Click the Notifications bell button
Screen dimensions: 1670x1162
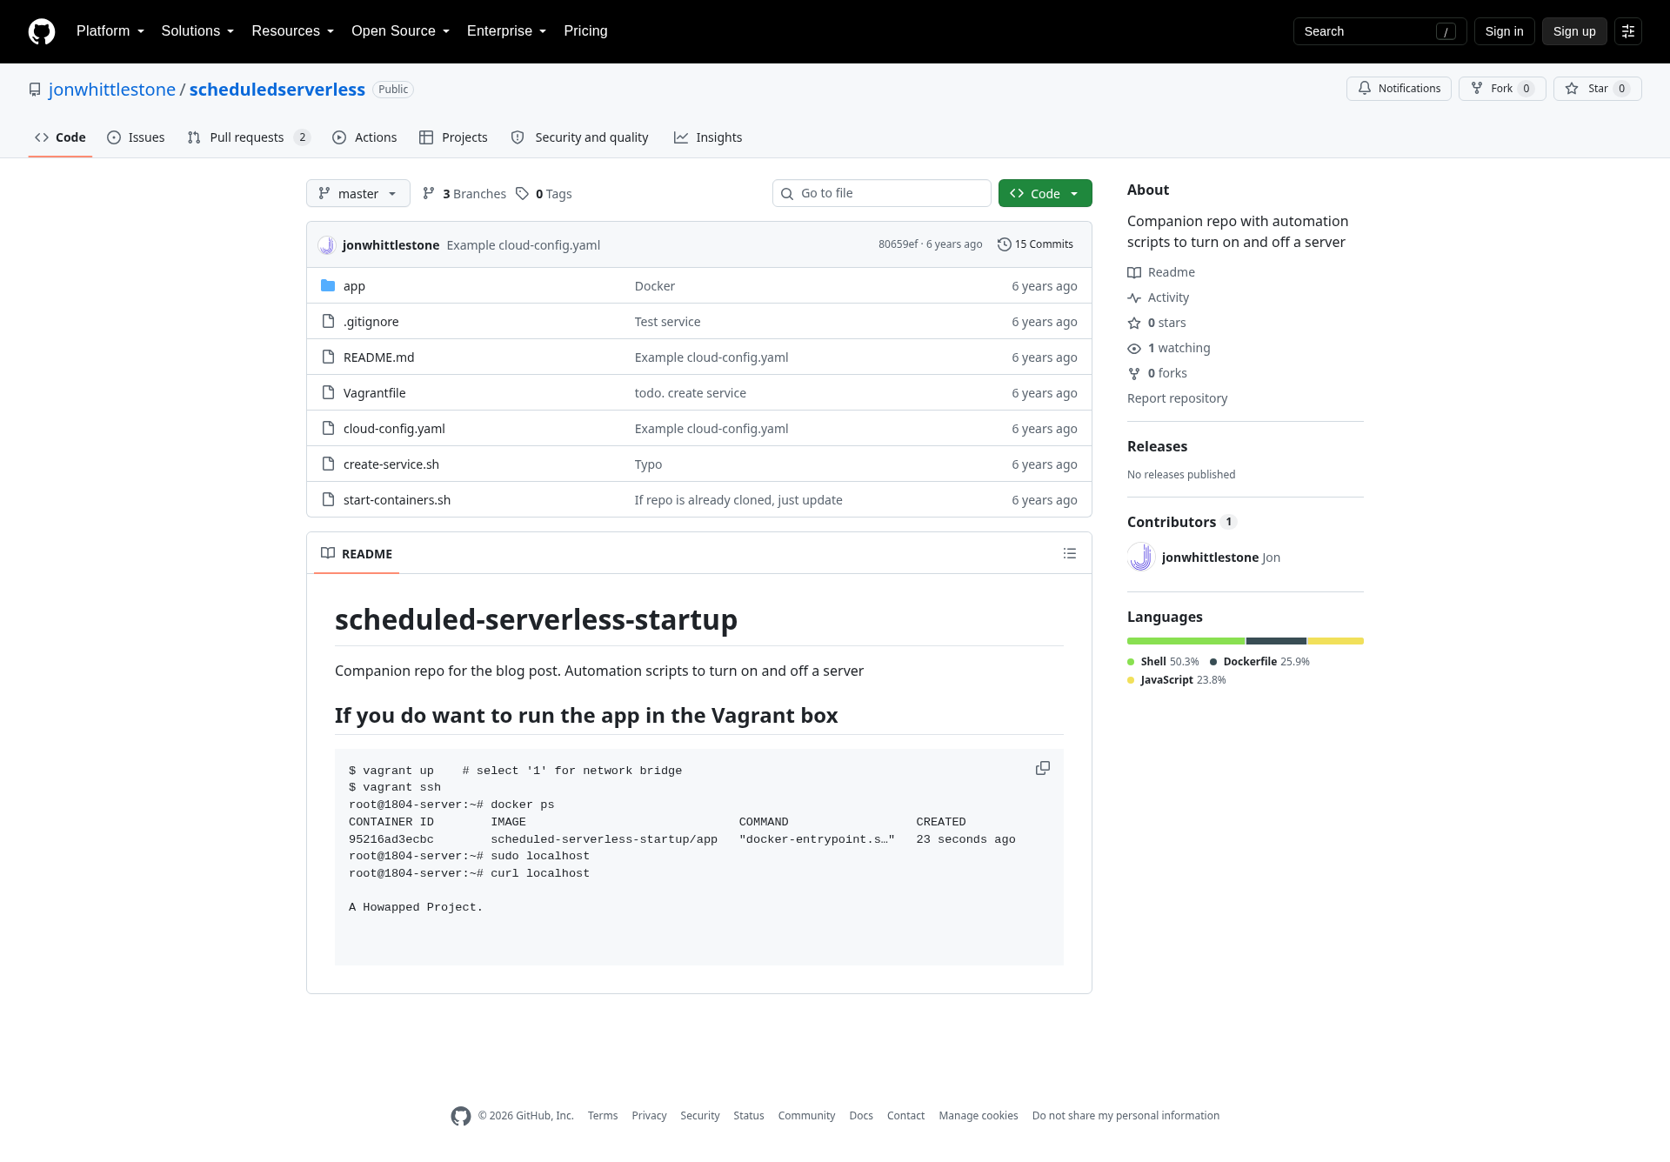pyautogui.click(x=1399, y=89)
